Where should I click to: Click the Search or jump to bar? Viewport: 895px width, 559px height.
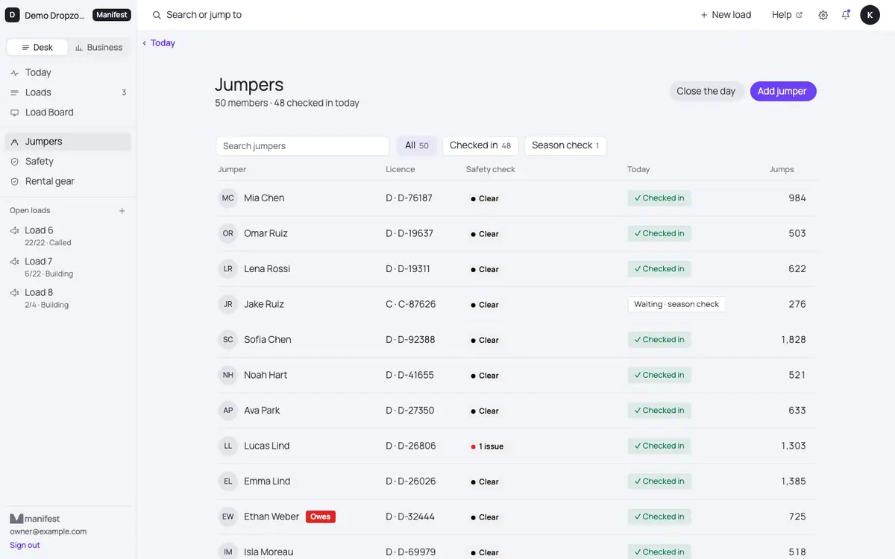197,15
